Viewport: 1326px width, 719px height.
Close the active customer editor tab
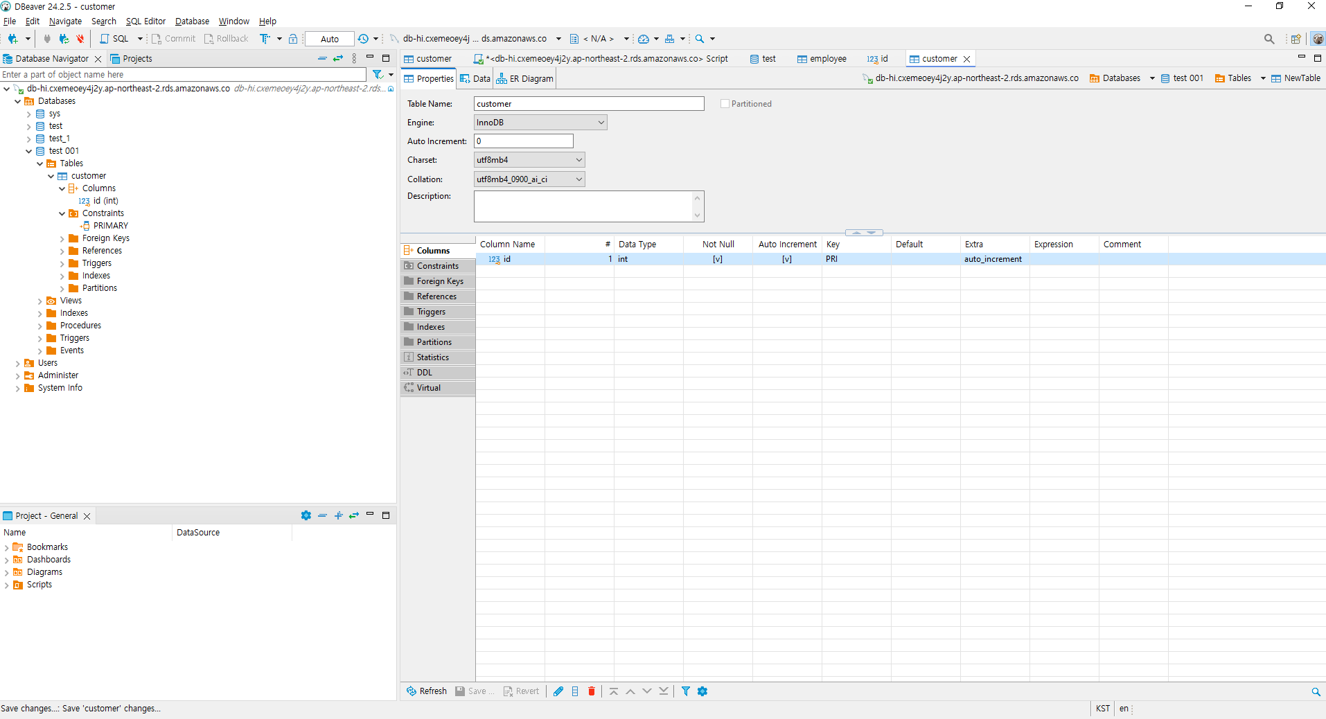(967, 59)
